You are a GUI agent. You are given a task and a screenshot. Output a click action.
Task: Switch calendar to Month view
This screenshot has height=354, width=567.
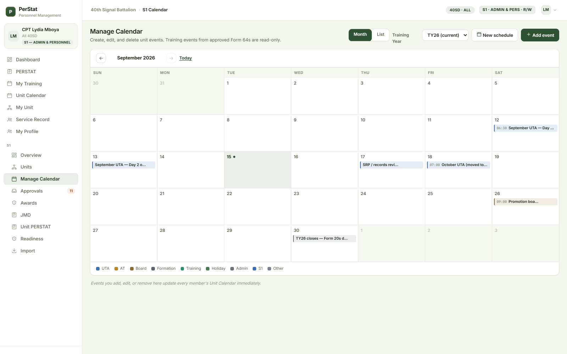pyautogui.click(x=360, y=35)
